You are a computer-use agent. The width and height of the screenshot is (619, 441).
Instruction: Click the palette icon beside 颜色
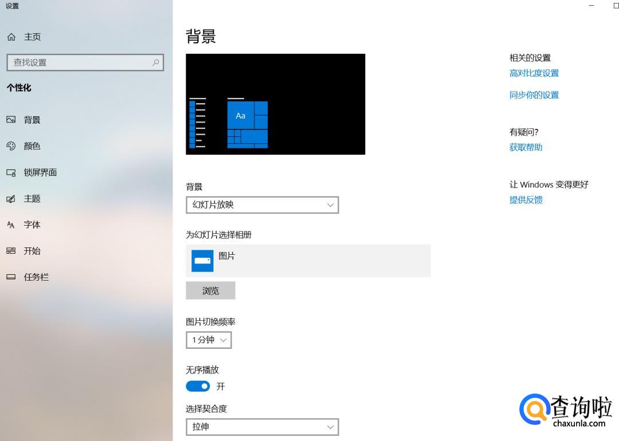pos(11,146)
